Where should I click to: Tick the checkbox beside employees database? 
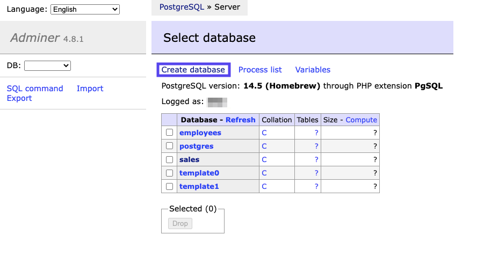(x=169, y=133)
